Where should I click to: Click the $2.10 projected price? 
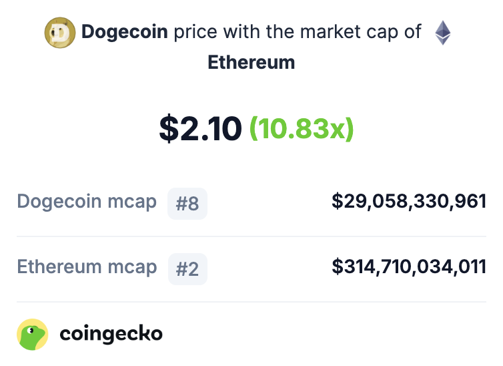pyautogui.click(x=201, y=128)
